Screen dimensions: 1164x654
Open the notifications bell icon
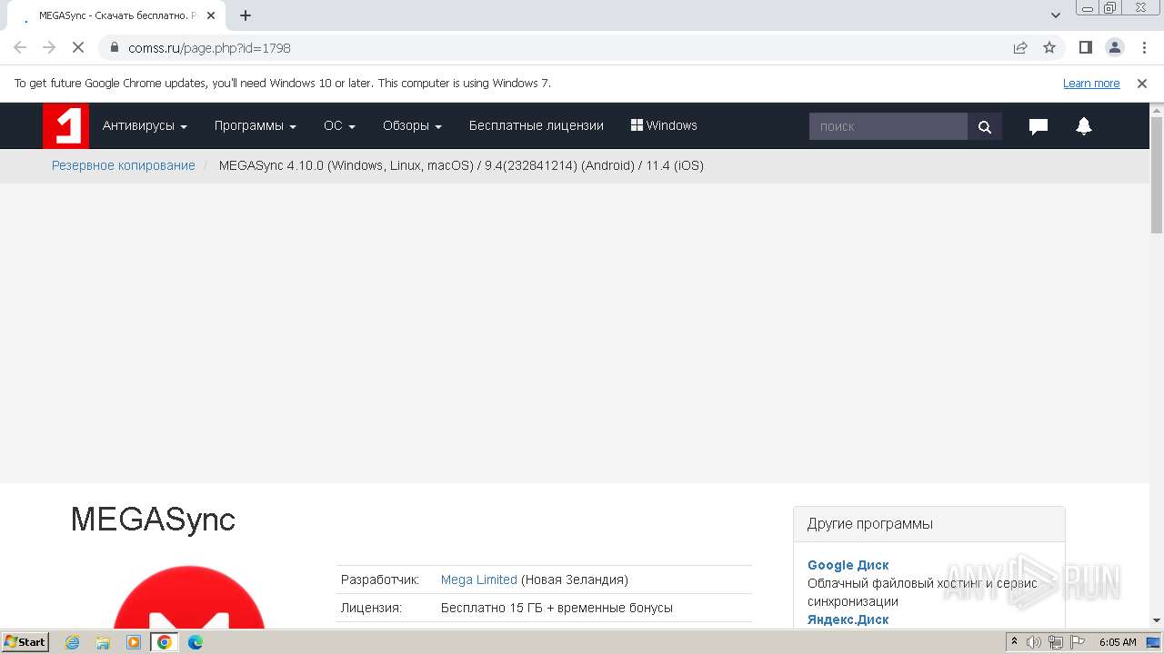[1084, 126]
